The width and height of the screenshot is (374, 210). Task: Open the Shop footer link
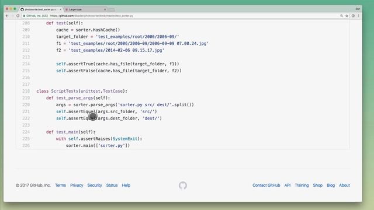(x=318, y=185)
